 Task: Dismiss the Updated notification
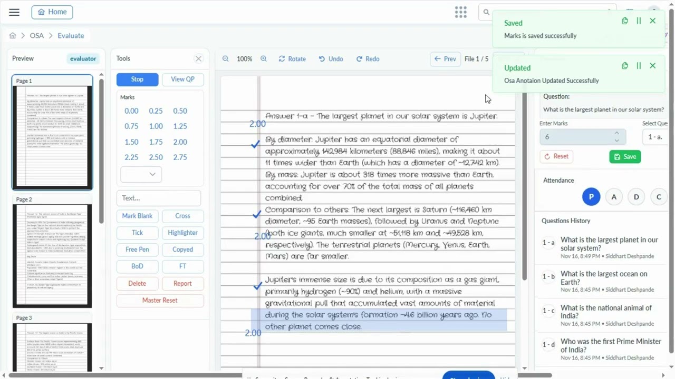(x=653, y=66)
